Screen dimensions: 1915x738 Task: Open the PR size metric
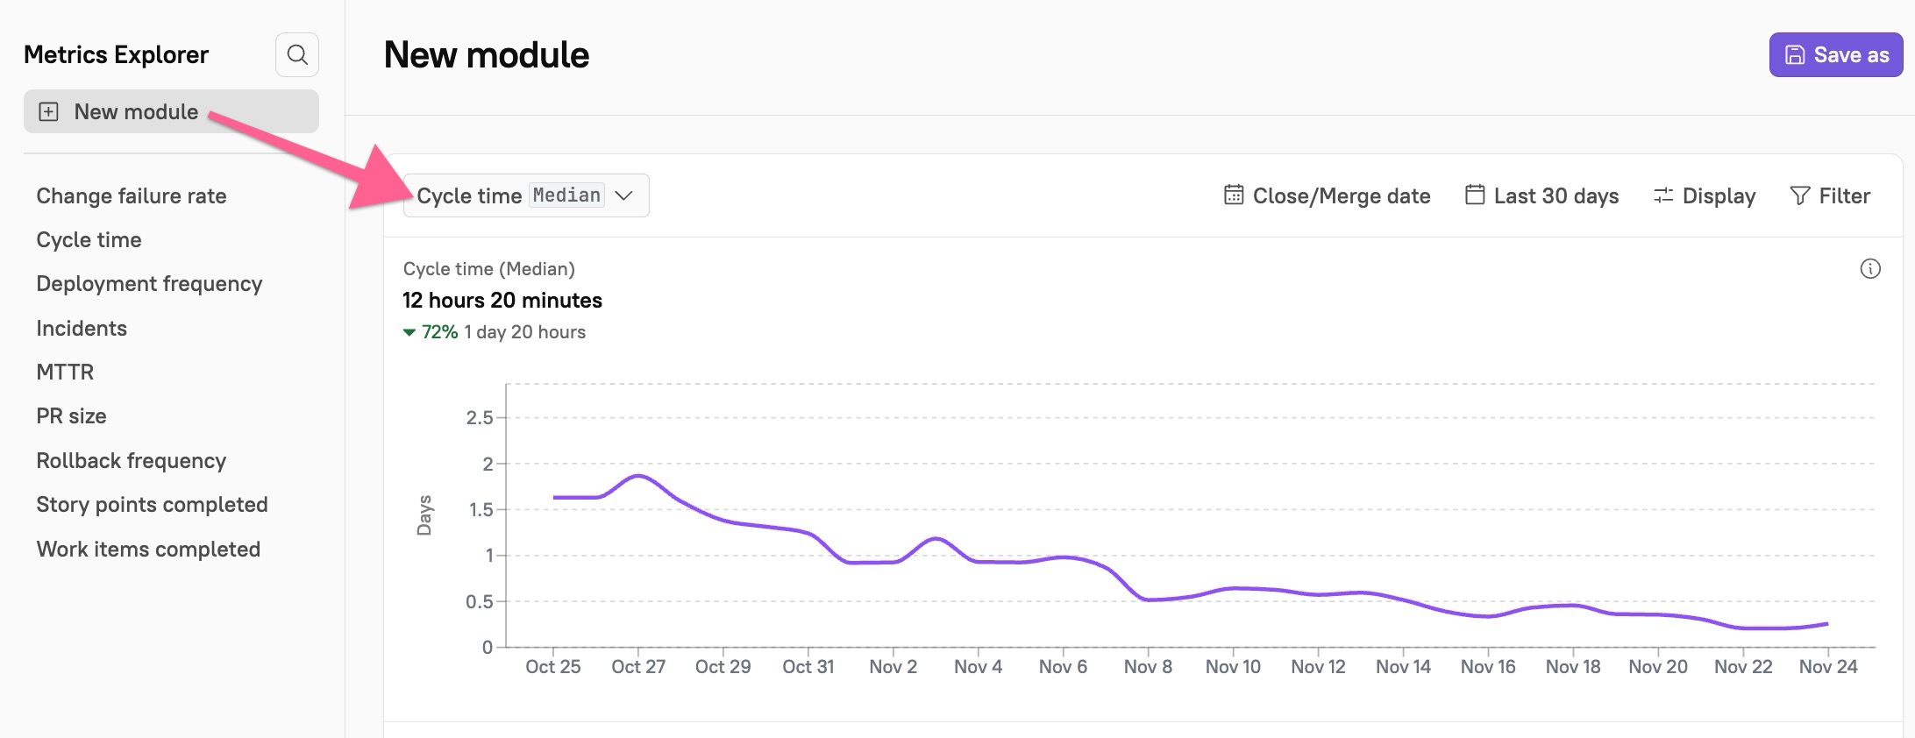(x=71, y=416)
